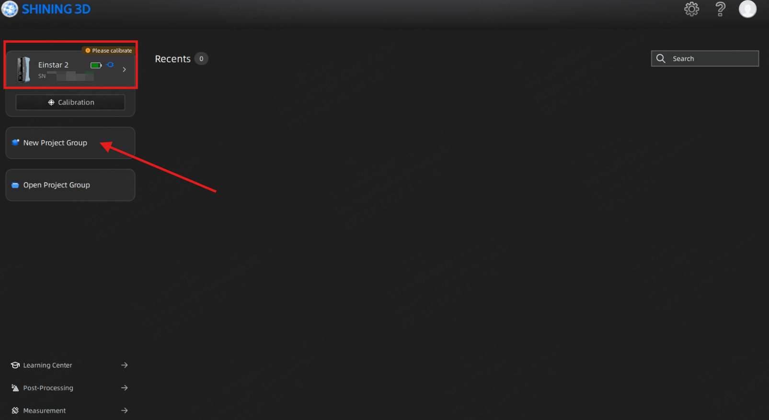This screenshot has height=420, width=769.
Task: Select the Measurement menu entry
Action: coord(44,410)
